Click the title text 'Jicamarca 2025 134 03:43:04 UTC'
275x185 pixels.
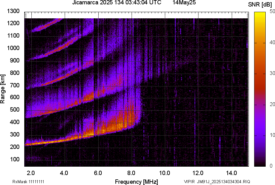coord(117,2)
